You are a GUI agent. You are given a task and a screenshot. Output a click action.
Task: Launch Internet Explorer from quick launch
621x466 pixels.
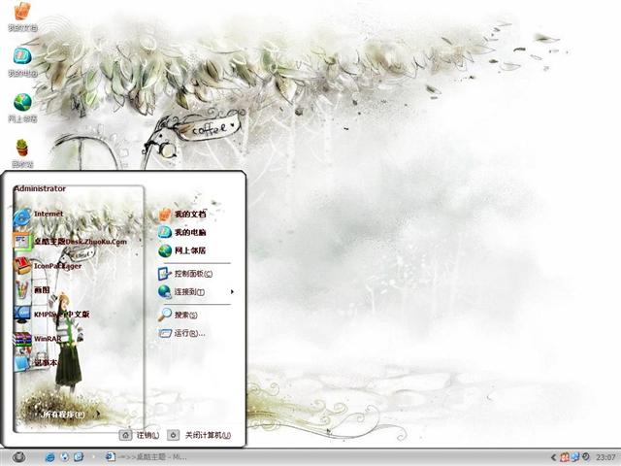coord(49,457)
